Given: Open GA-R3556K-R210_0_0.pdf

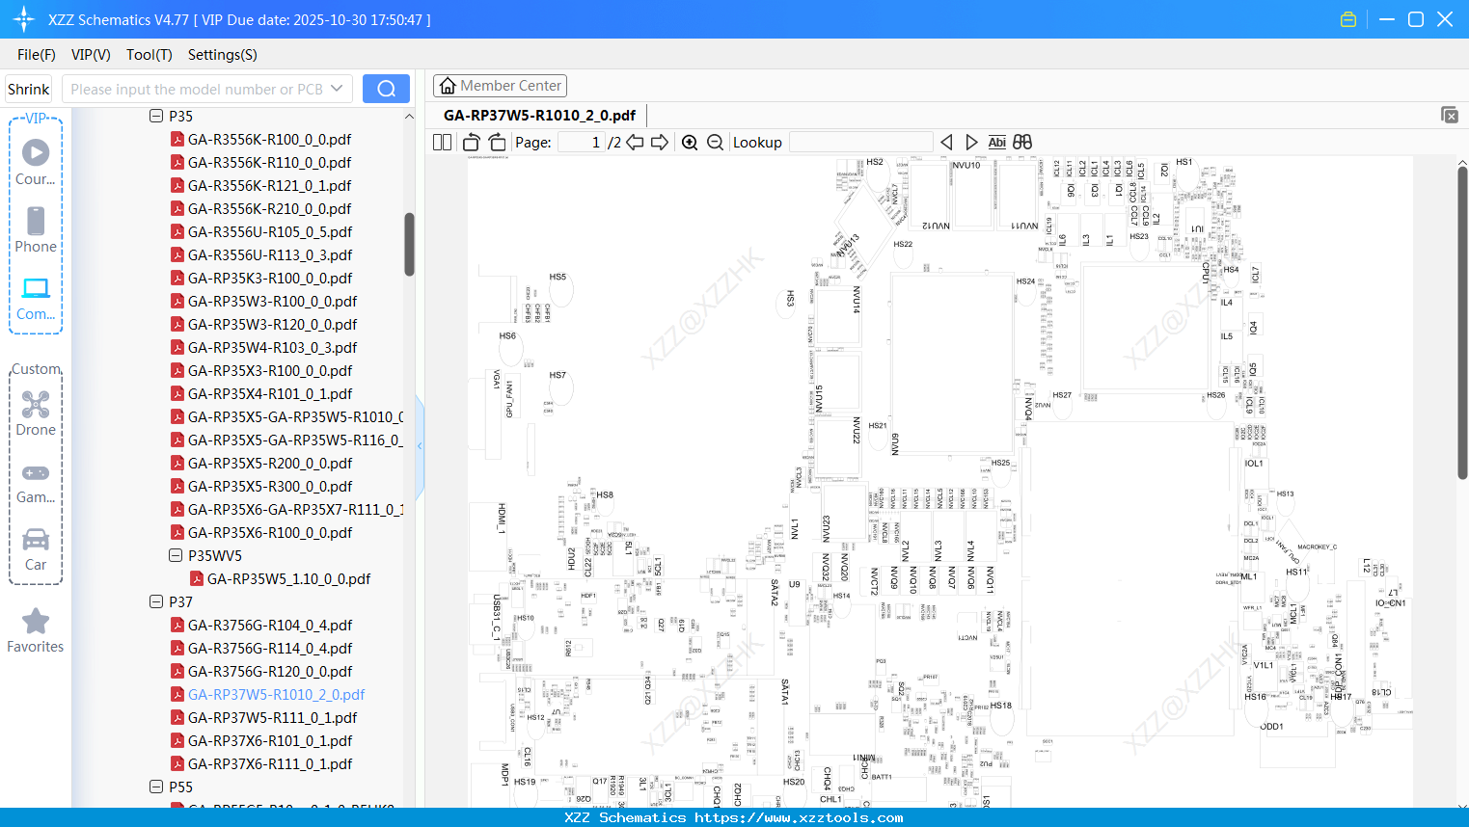Looking at the screenshot, I should coord(269,208).
